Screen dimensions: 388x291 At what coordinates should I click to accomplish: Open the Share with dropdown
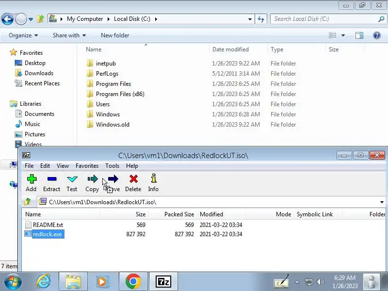pos(69,35)
